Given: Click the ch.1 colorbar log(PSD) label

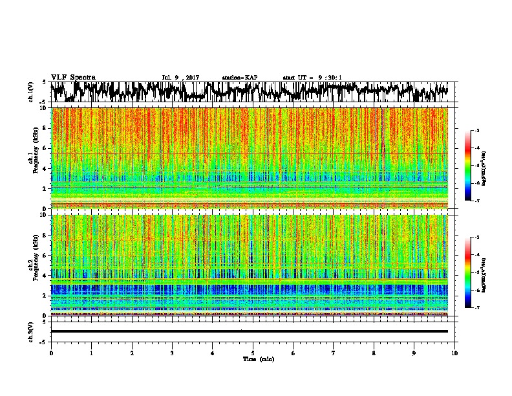Looking at the screenshot, I should [x=484, y=168].
